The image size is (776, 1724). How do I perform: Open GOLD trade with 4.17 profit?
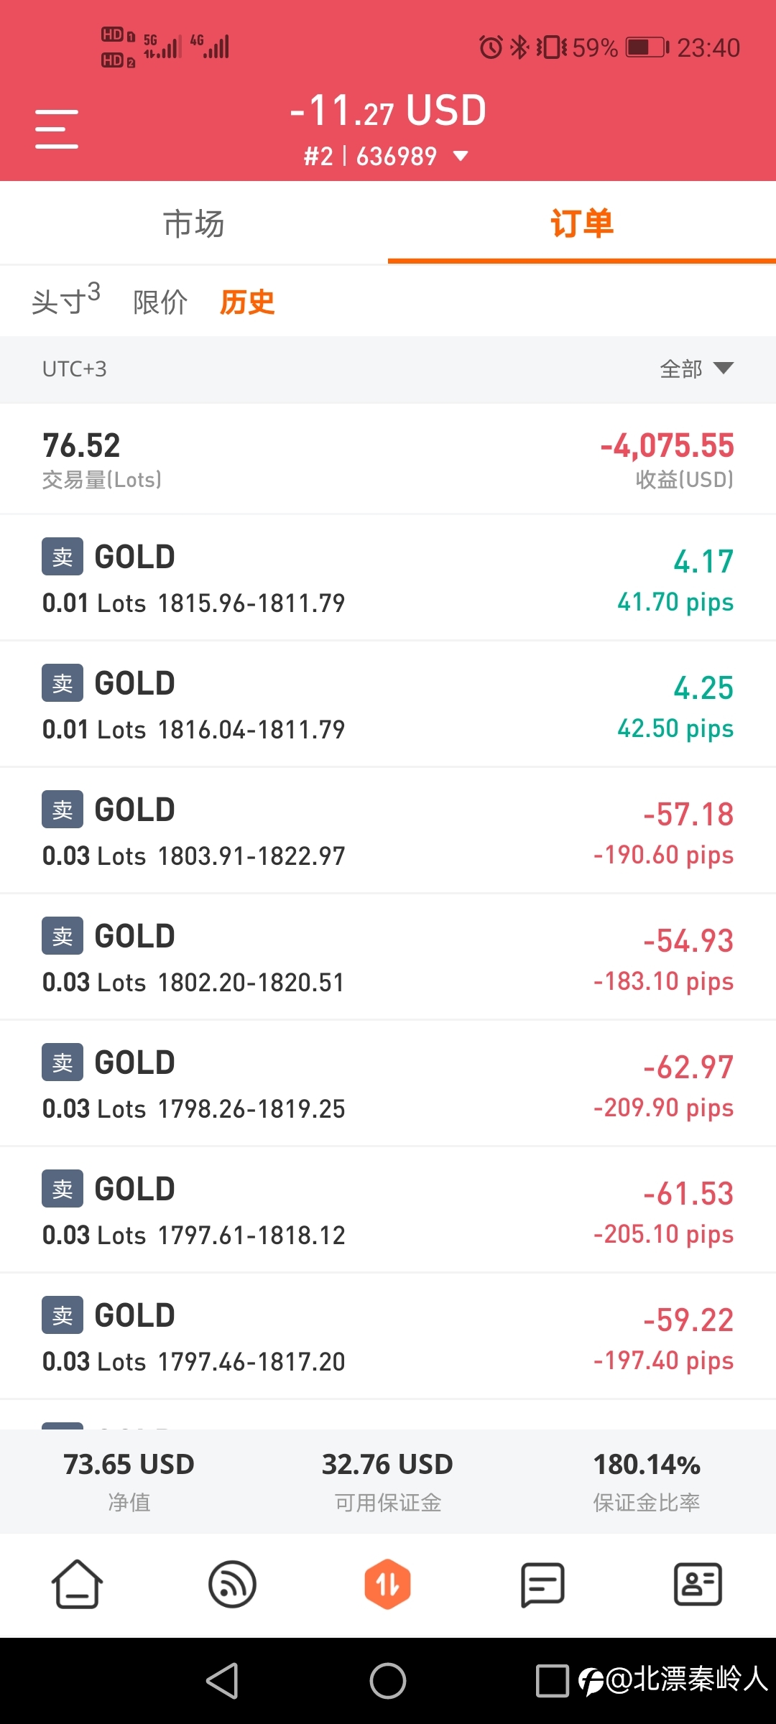388,578
